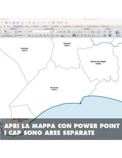Viewport: 122px width, 158px height.
Task: Click the Layout button
Action: pos(18,31)
